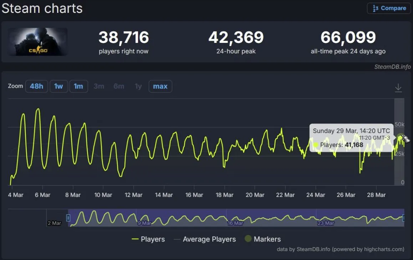
Task: Click the 9 Mar navigator label
Action: [x=144, y=223]
